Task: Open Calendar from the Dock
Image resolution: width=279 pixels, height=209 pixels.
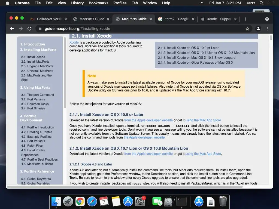Action: tap(104, 201)
